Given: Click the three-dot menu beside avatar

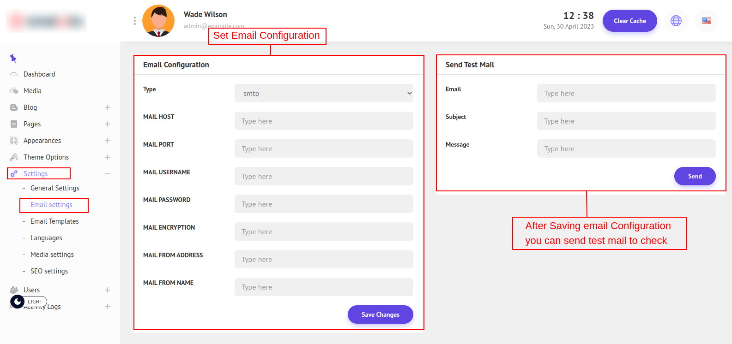Looking at the screenshot, I should point(134,21).
